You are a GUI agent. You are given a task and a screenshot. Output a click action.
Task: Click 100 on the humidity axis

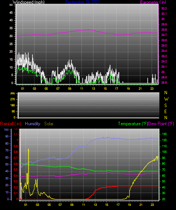click(x=6, y=130)
